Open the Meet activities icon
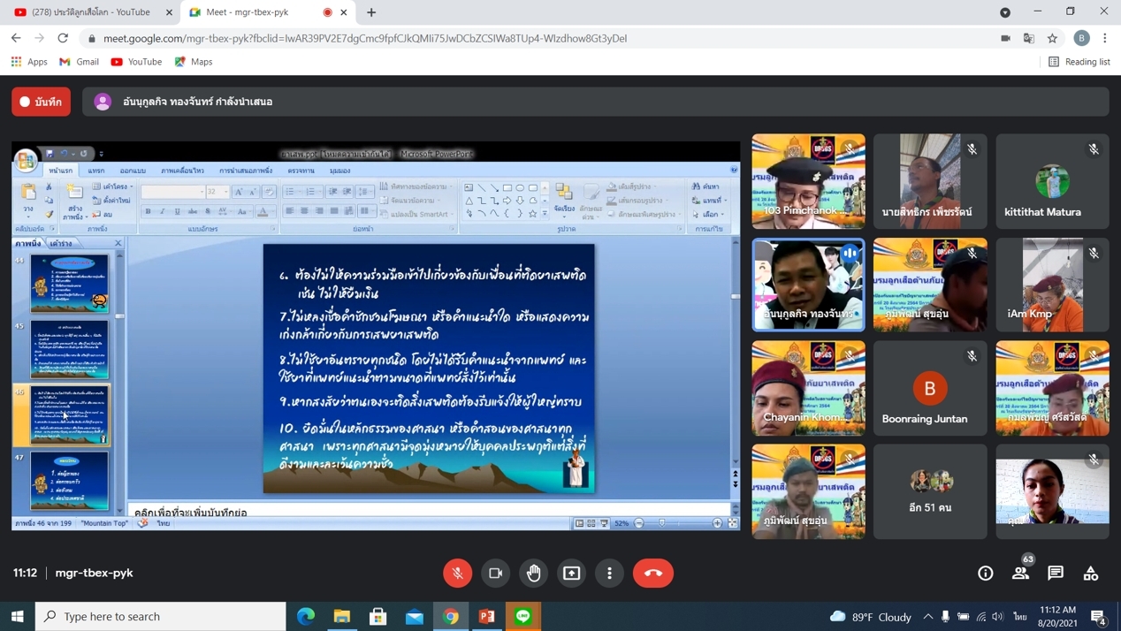The image size is (1121, 631). click(x=1091, y=574)
